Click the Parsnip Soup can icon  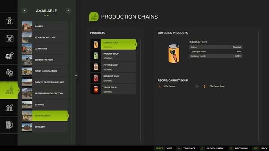[96, 56]
